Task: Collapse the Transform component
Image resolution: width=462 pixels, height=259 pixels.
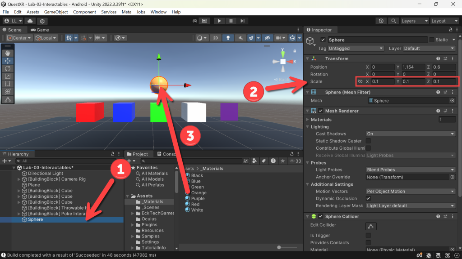Action: pyautogui.click(x=308, y=59)
